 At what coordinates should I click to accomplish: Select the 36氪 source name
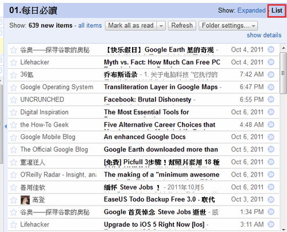click(27, 74)
